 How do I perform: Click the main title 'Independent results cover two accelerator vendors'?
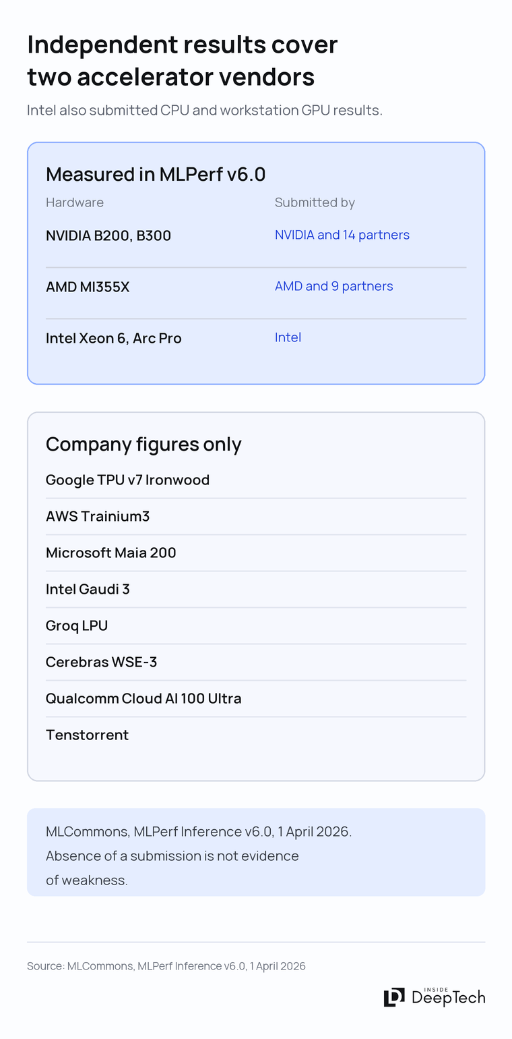point(182,61)
